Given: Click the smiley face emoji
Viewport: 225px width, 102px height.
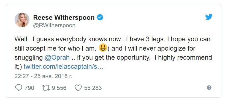Looking at the screenshot, I should pos(103,48).
